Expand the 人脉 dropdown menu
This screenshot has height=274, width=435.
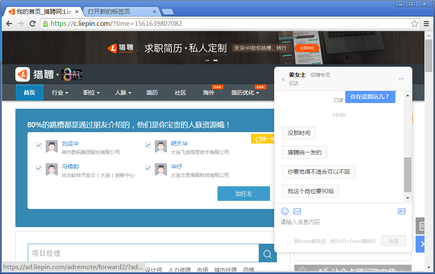coord(123,93)
